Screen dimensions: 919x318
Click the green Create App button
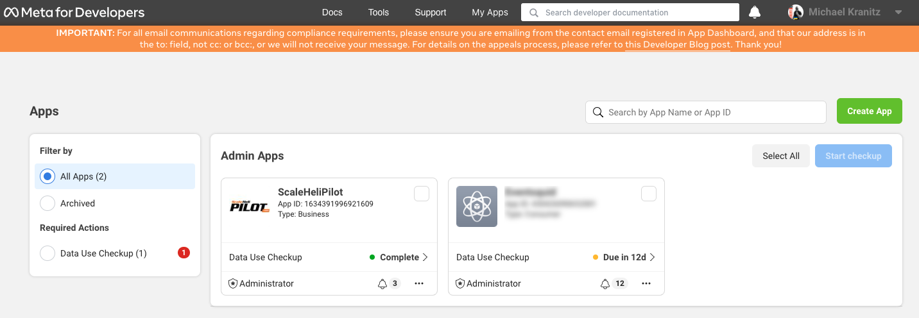[x=869, y=111]
